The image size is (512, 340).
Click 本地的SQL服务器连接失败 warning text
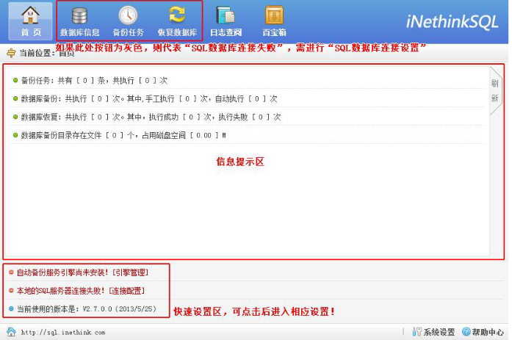tap(61, 291)
